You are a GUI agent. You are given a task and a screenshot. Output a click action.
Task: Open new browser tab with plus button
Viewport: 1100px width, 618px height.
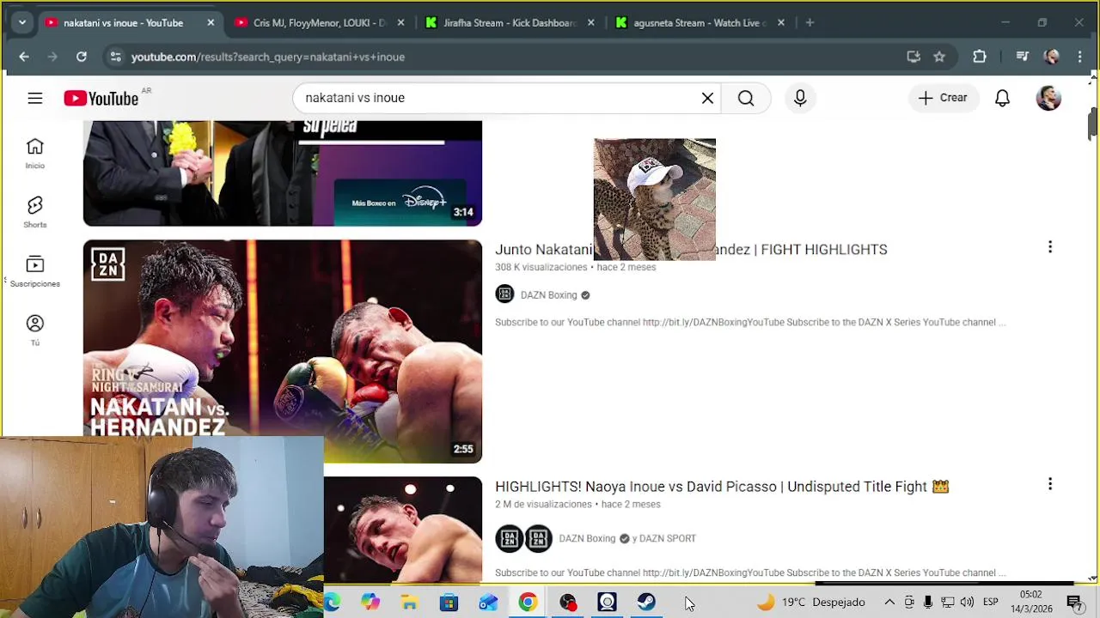[x=810, y=22]
